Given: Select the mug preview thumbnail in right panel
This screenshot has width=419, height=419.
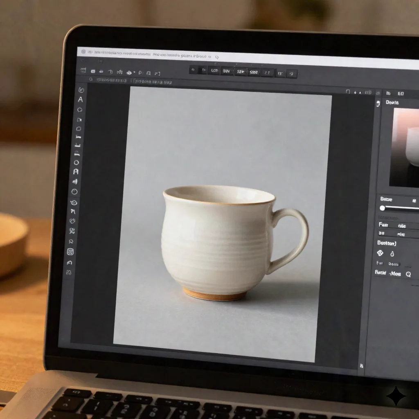Looking at the screenshot, I should click(x=405, y=148).
